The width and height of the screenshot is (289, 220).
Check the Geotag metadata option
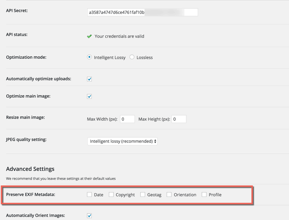click(143, 195)
